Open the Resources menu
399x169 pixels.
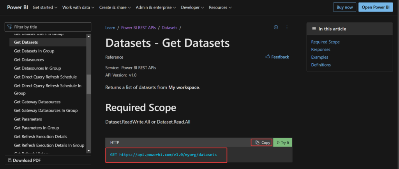point(220,7)
